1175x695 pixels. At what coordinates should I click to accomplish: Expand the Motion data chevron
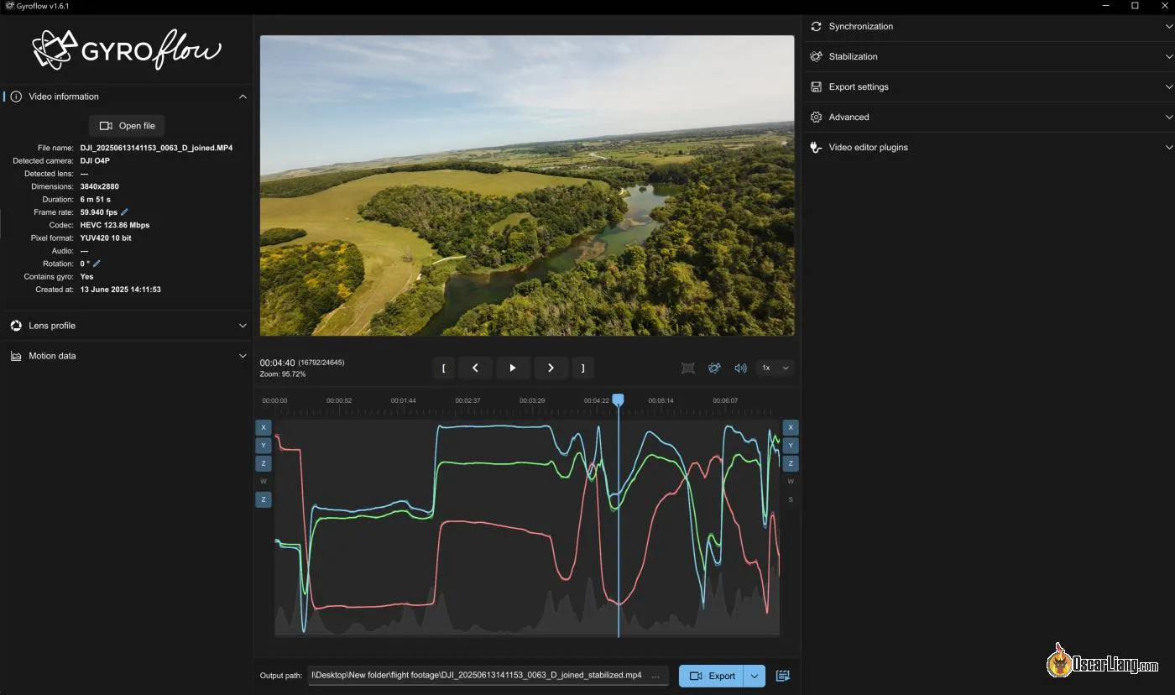[x=243, y=356]
